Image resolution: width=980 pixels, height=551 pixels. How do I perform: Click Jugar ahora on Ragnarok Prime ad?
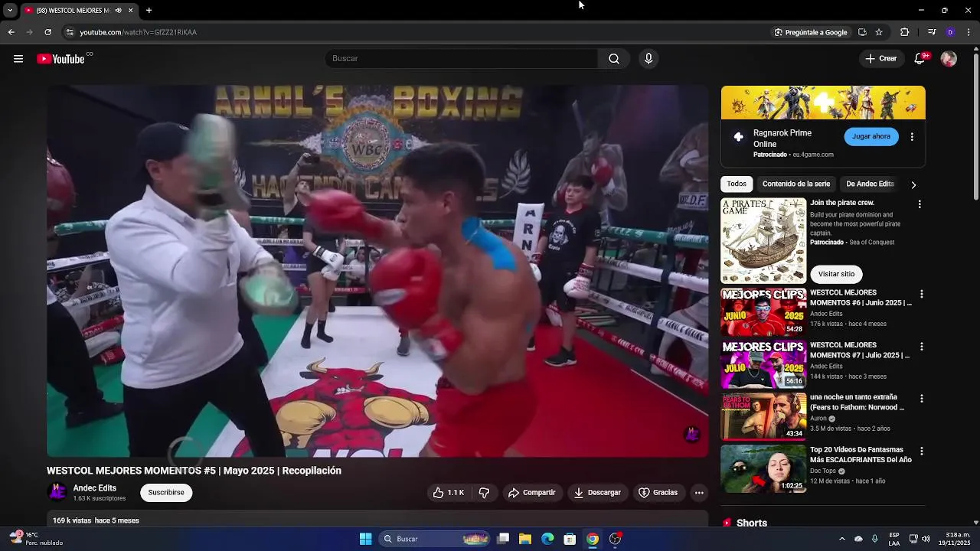871,136
